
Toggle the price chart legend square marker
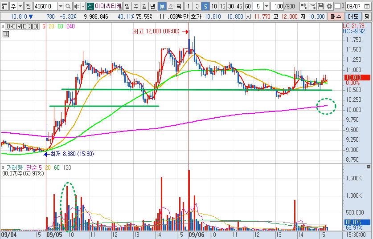3,26
